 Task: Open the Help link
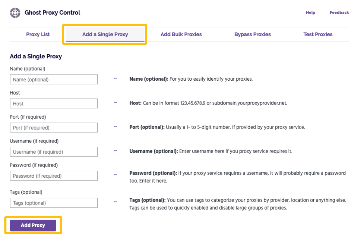point(310,12)
